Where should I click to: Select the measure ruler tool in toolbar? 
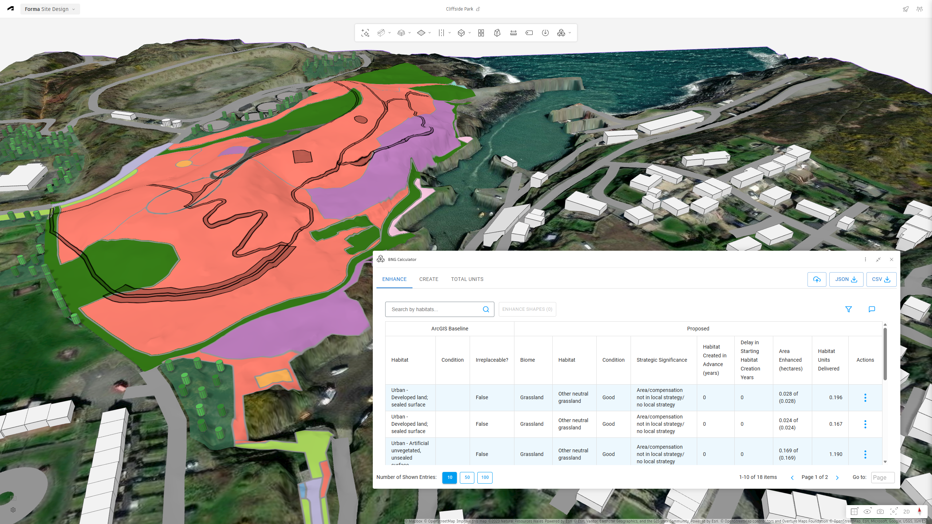click(x=513, y=33)
